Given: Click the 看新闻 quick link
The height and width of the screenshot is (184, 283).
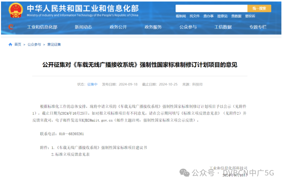Looking at the screenshot, I should pyautogui.click(x=181, y=16).
